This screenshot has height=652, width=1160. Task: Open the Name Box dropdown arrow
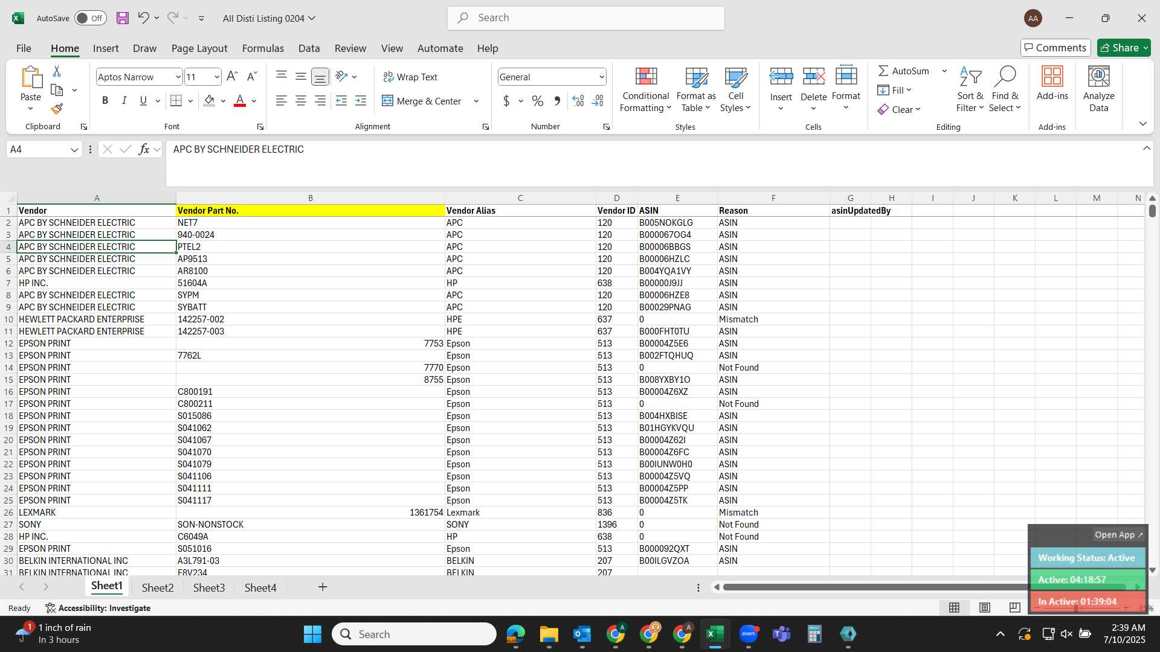point(74,150)
